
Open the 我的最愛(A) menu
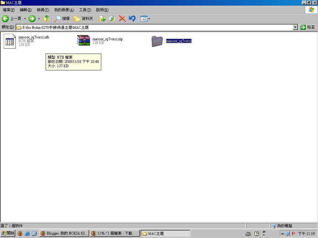click(64, 10)
